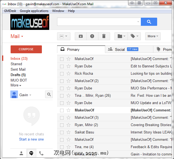Screen dimensions: 174x159
Task: Delete mail using trash icon
Action: [x=104, y=36]
